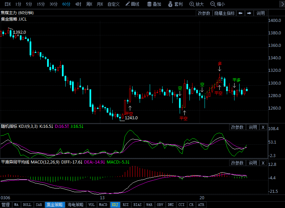Click the 1392.0 high price label
This screenshot has width=285, height=208.
(20, 32)
